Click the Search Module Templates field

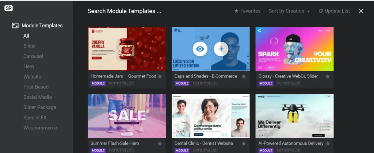[x=125, y=11]
